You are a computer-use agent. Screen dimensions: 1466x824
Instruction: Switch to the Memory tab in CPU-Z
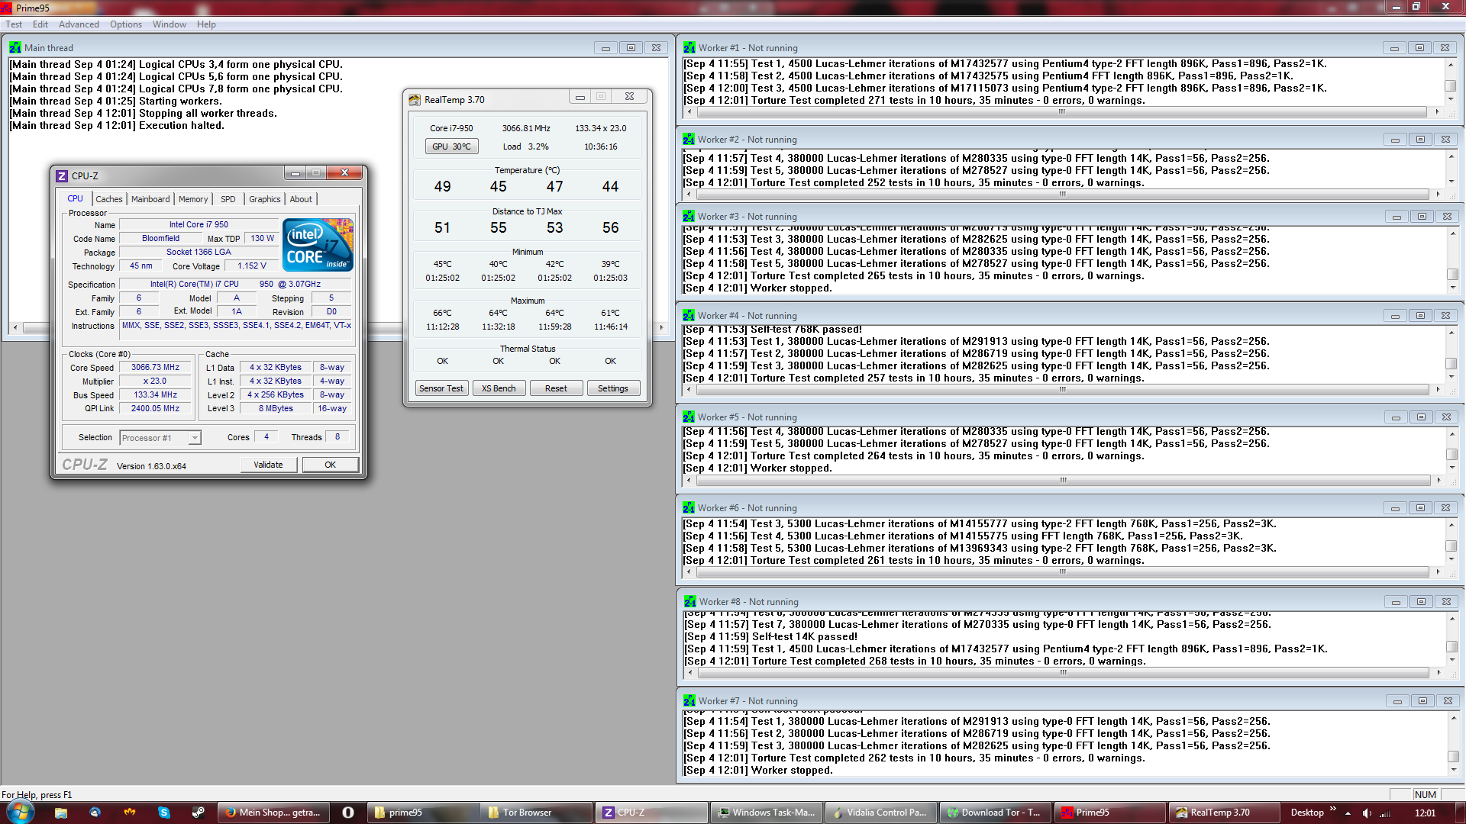(x=193, y=199)
